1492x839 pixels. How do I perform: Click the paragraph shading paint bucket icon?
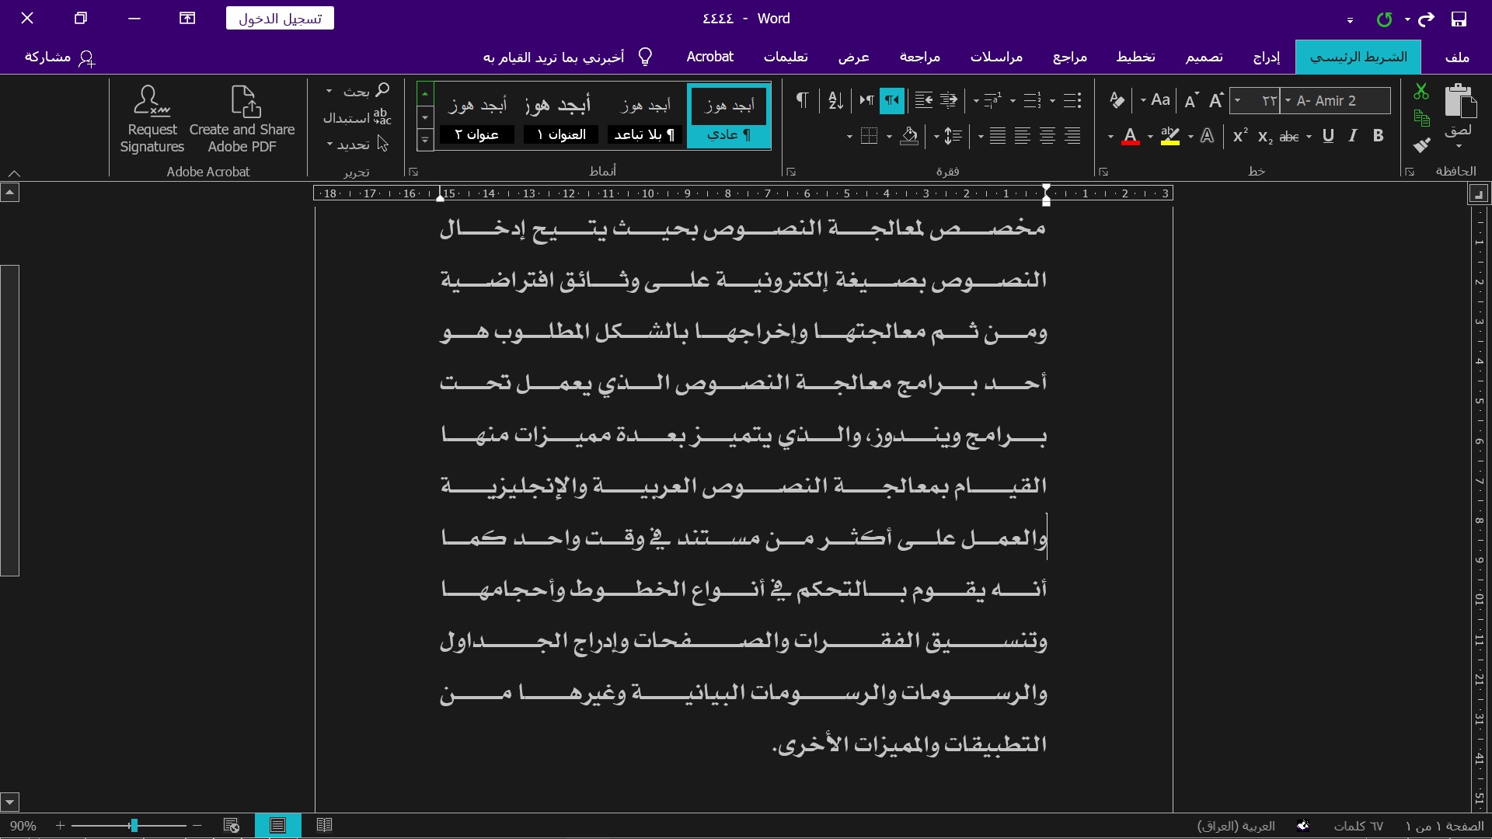click(x=909, y=137)
